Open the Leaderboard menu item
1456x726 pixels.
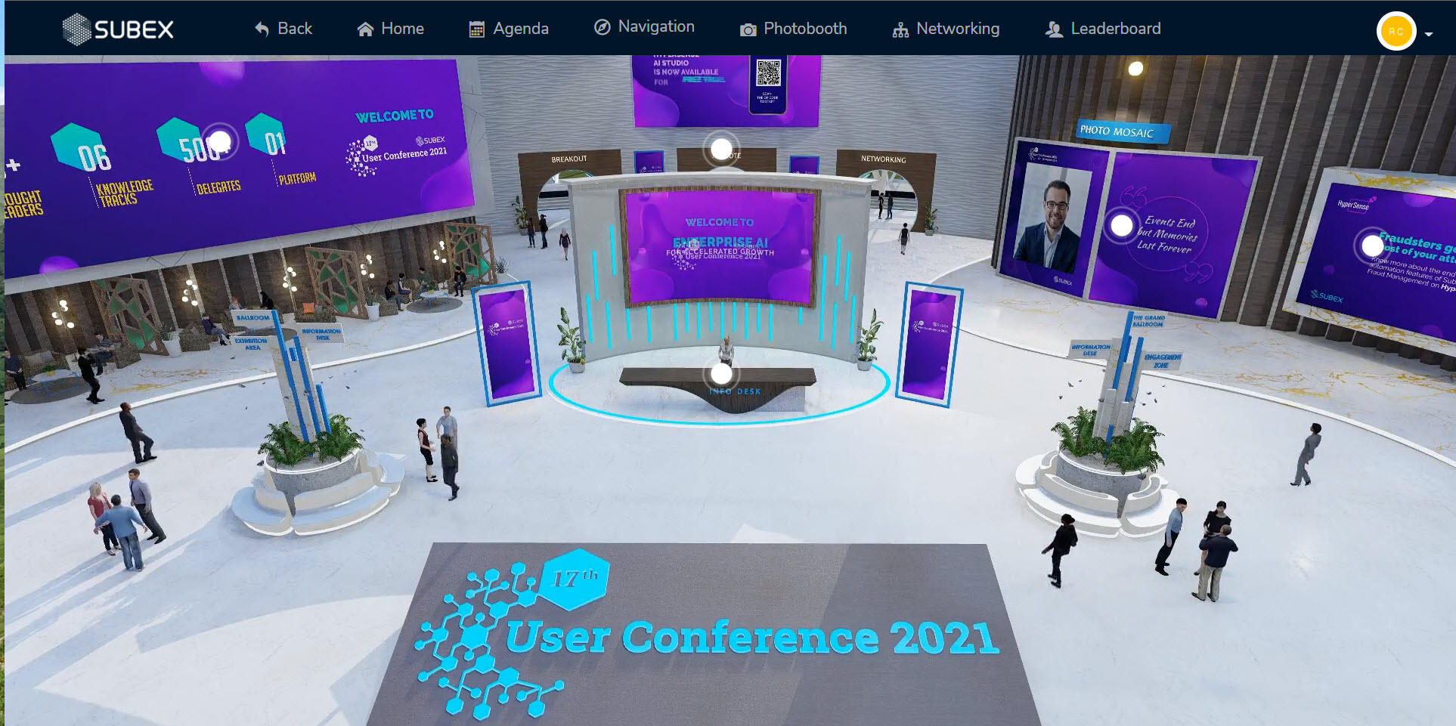[x=1115, y=29]
